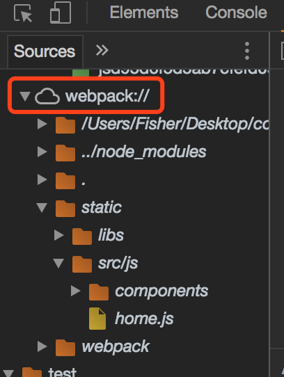Screen dimensions: 284x377
Task: Click the ../node_modules folder icon
Action: pyautogui.click(x=65, y=152)
